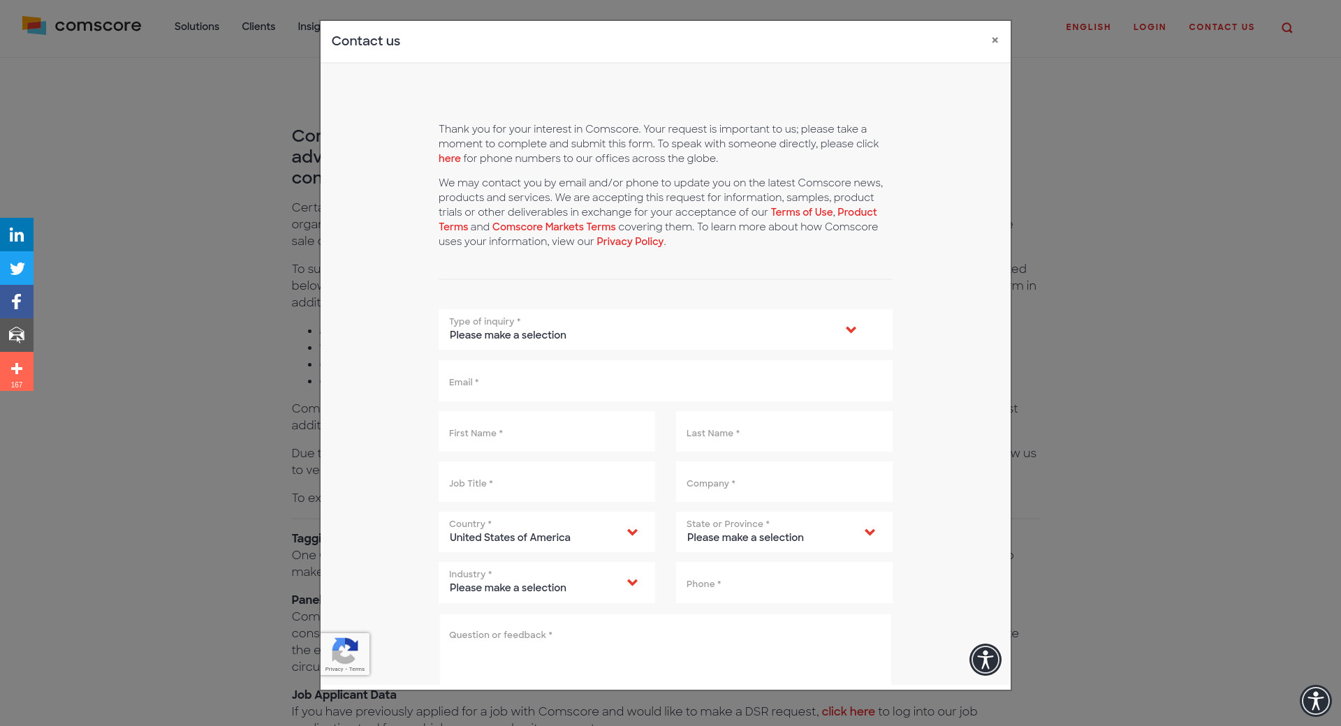This screenshot has height=726, width=1341.
Task: Focus the Last Name field
Action: pyautogui.click(x=784, y=431)
